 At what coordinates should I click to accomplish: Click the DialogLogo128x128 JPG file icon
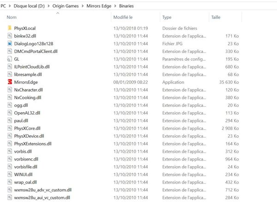(10, 43)
